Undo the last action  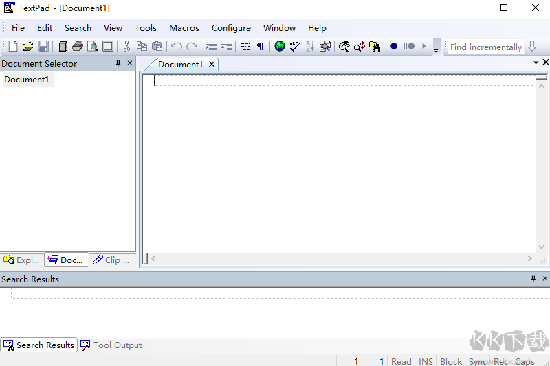point(177,46)
